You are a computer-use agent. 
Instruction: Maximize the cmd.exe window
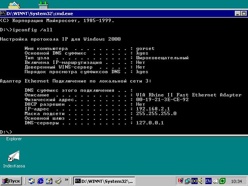click(x=244, y=14)
